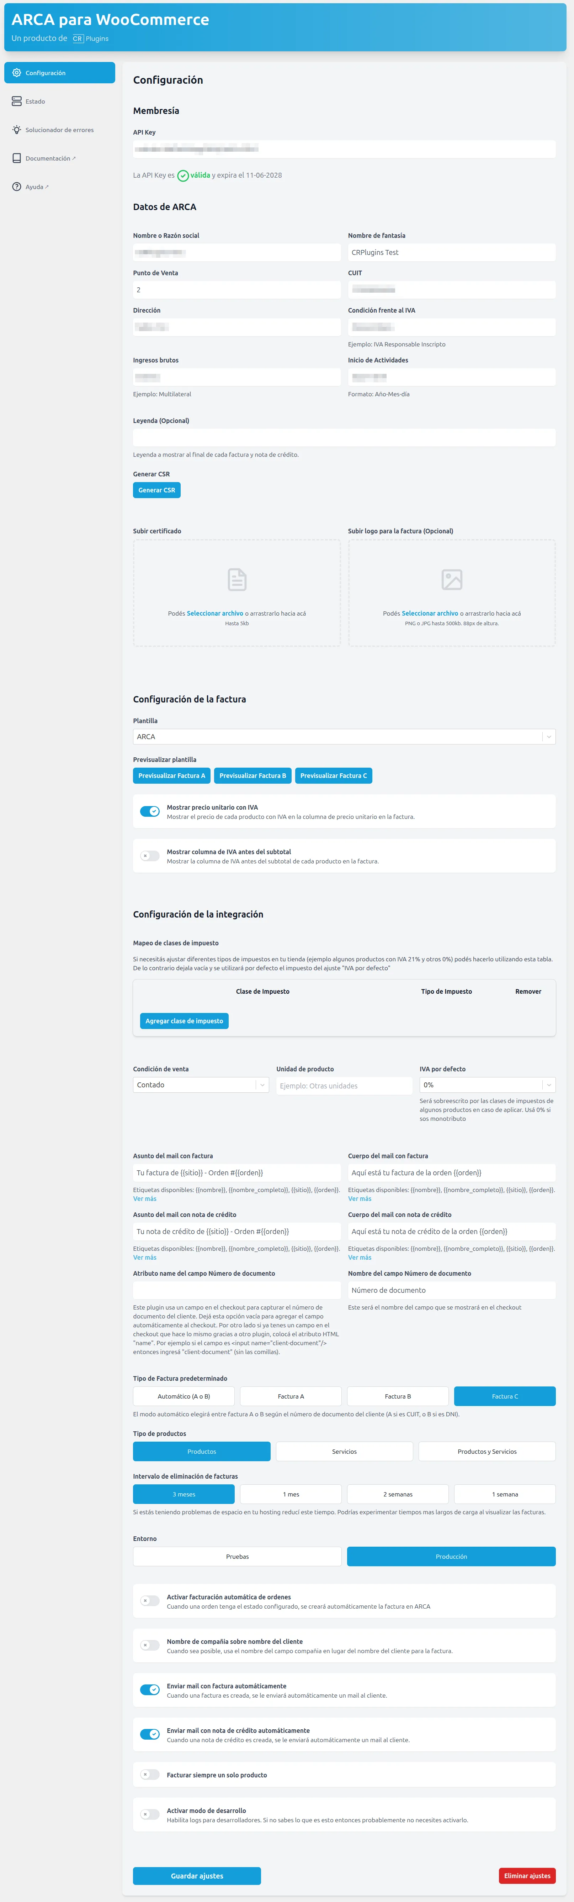Click the green válida checkmark icon
The height and width of the screenshot is (1902, 574).
(182, 176)
